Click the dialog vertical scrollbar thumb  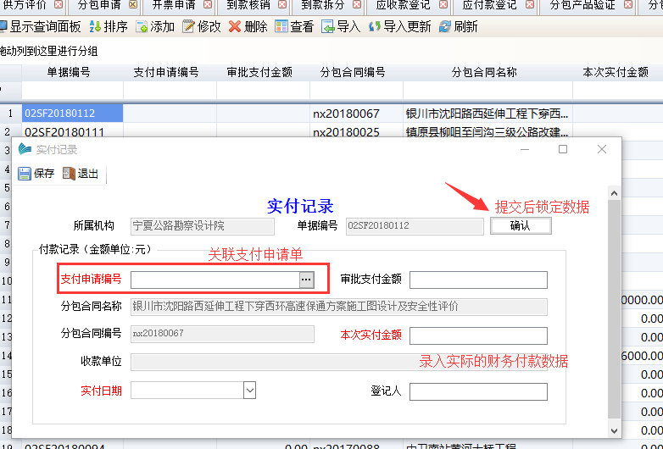coord(614,310)
